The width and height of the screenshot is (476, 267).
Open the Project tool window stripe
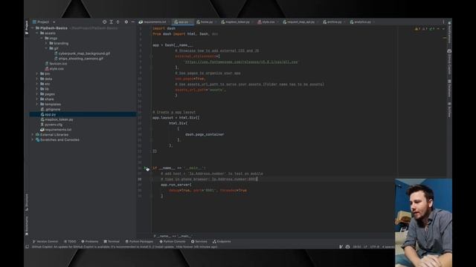(x=27, y=27)
